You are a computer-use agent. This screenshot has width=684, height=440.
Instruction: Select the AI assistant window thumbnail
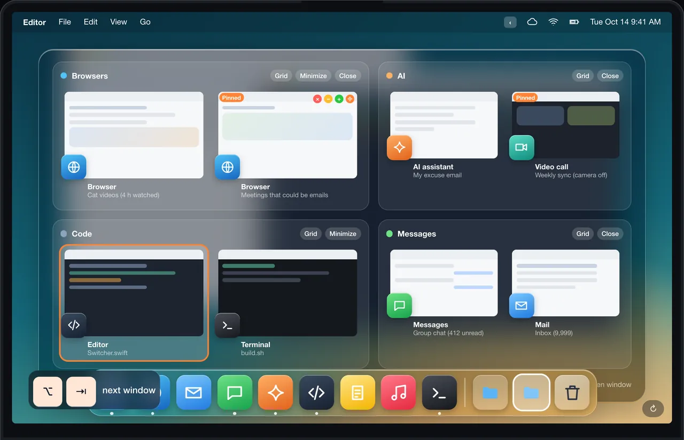tap(444, 125)
